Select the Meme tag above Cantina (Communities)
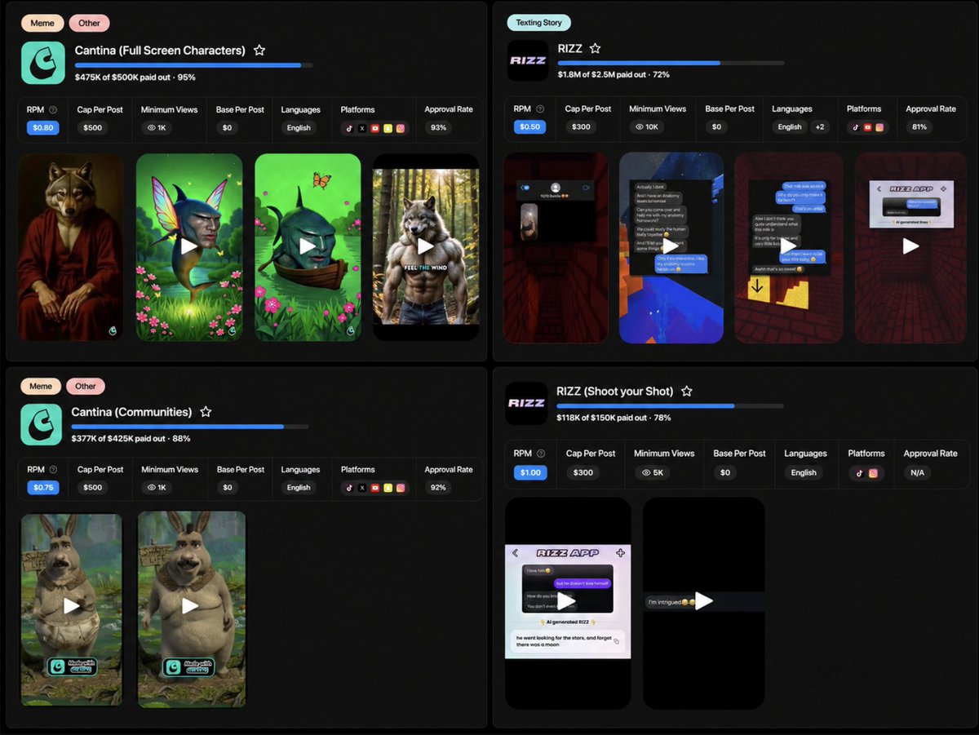Image resolution: width=979 pixels, height=735 pixels. click(41, 387)
